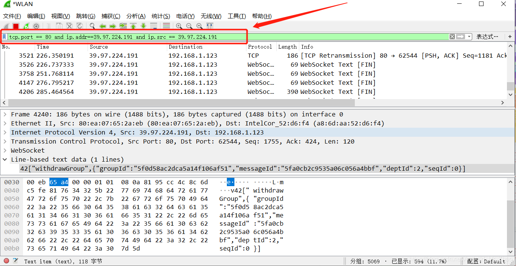Sort by the Source column header
516x266 pixels.
pyautogui.click(x=127, y=47)
